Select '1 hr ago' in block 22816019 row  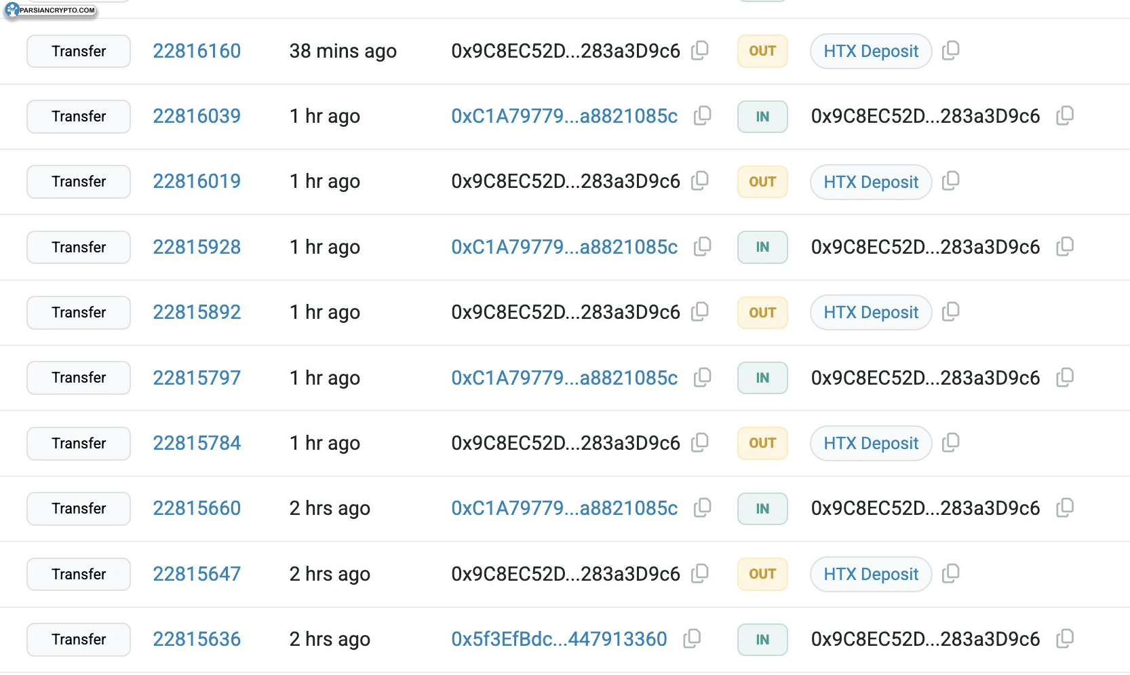324,182
